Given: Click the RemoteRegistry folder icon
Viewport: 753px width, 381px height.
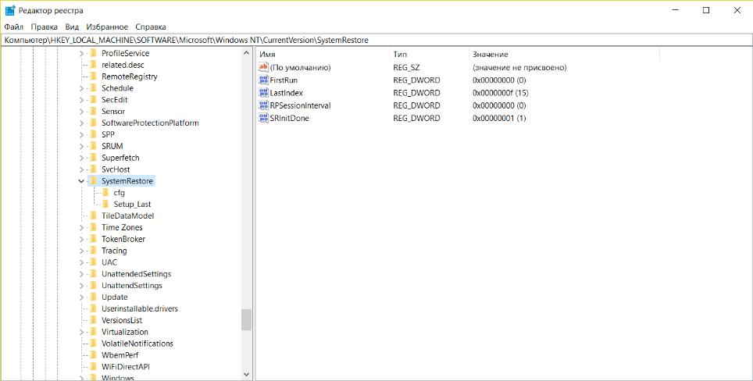Looking at the screenshot, I should pyautogui.click(x=93, y=77).
